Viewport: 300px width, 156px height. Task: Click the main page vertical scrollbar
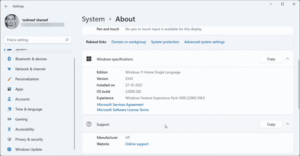(x=298, y=84)
